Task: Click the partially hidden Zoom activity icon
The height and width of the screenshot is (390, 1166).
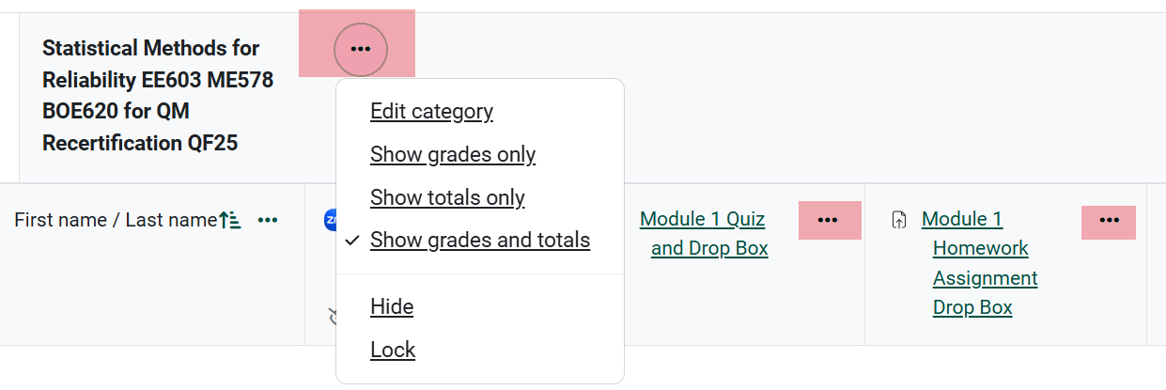Action: [330, 220]
